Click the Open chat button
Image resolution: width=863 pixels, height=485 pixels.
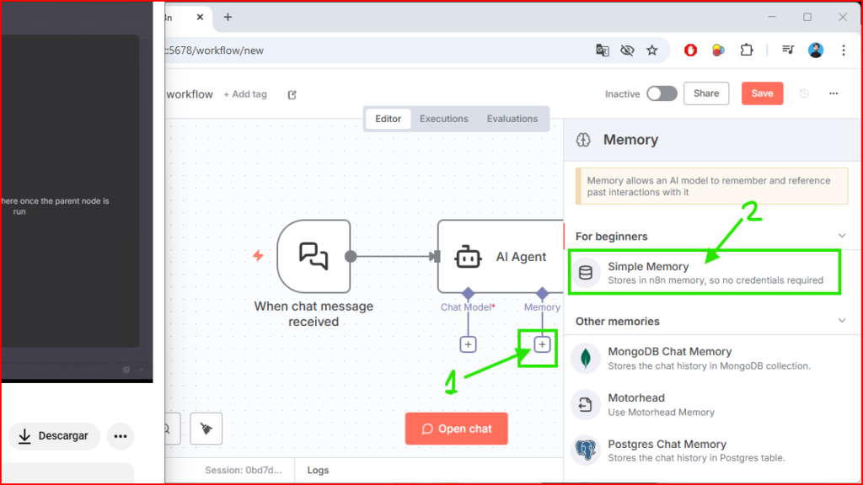[456, 429]
